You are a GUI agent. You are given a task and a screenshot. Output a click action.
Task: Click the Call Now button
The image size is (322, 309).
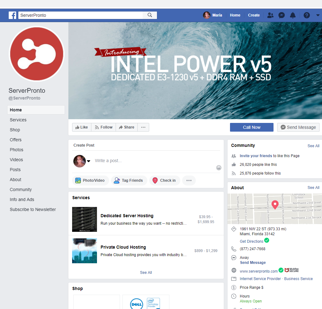click(x=251, y=127)
